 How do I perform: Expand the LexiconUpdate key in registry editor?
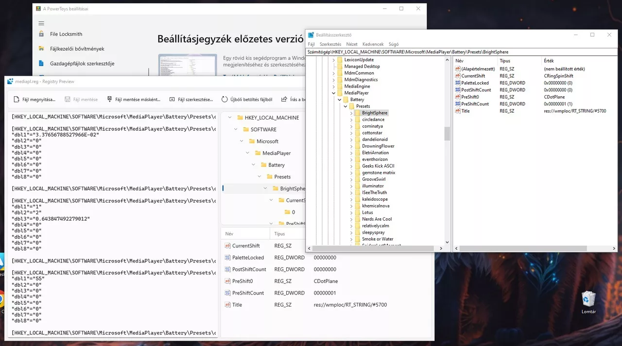pos(333,60)
